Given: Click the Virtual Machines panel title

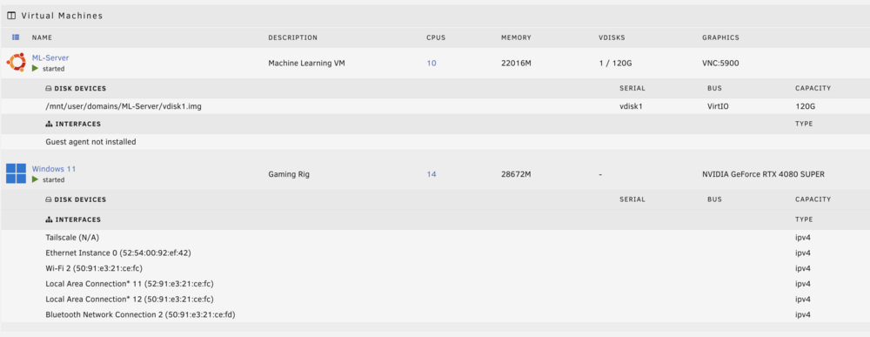Looking at the screenshot, I should click(62, 16).
